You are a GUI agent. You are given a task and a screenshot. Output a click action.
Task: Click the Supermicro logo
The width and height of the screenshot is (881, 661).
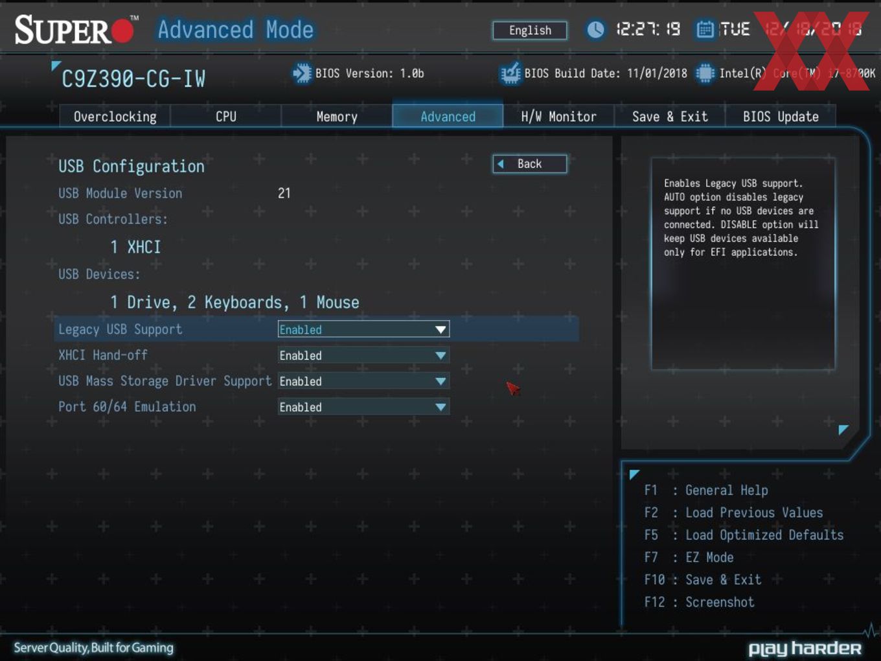coord(76,30)
